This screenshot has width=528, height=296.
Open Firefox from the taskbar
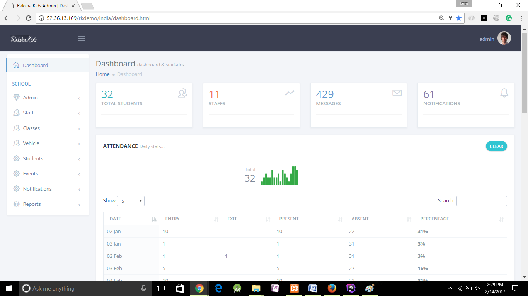click(332, 288)
